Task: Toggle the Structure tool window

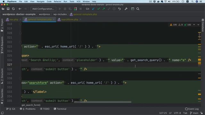Action: click(x=2, y=76)
